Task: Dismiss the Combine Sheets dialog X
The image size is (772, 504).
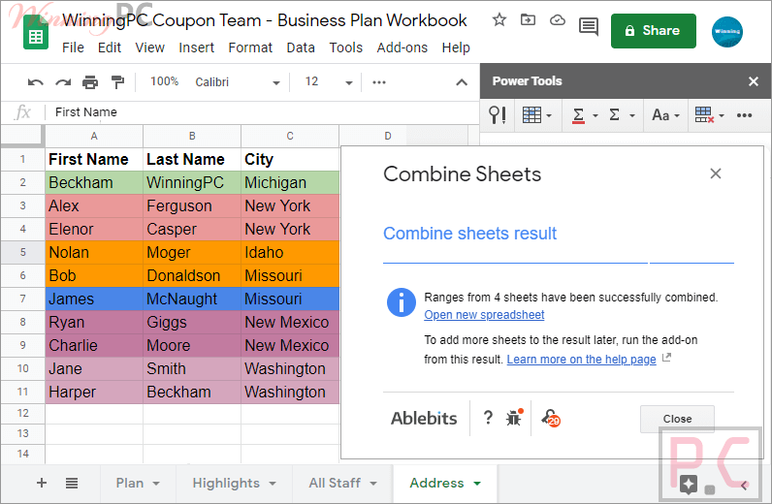Action: 716,173
